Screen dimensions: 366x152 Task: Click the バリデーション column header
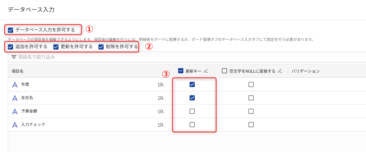click(305, 71)
